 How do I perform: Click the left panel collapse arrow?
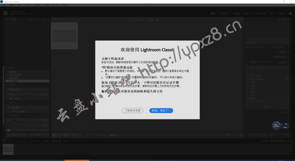(1, 78)
